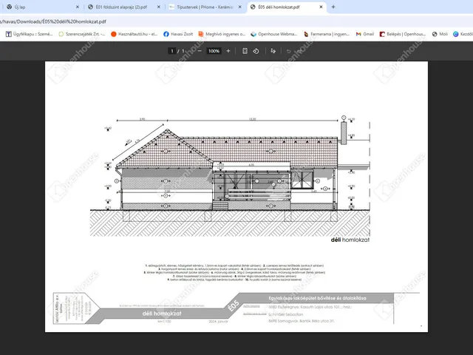Click the Somogyvár Bartók Béla utca address
This screenshot has height=355, width=473.
coord(302,321)
